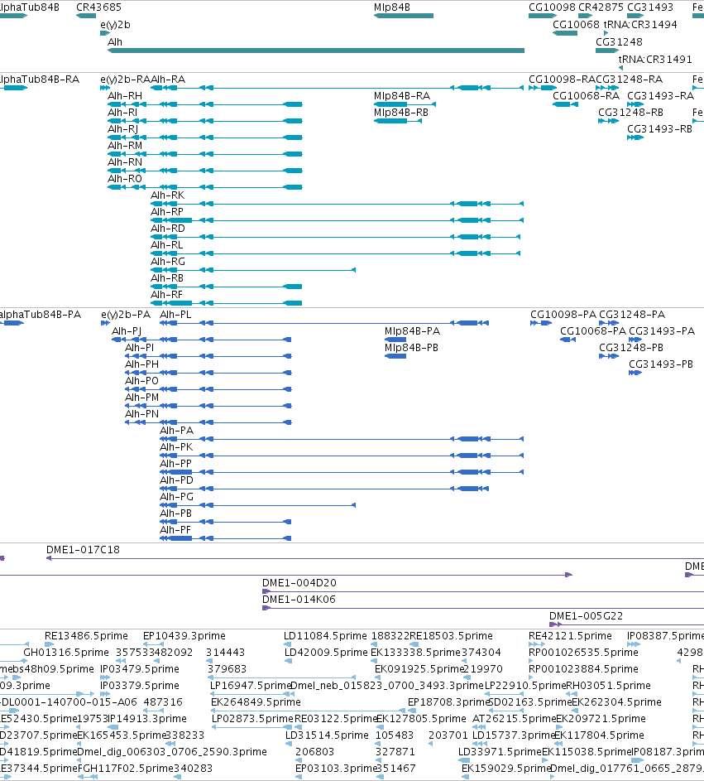Click the Alh-PL protein label
This screenshot has height=781, width=704.
(x=175, y=314)
